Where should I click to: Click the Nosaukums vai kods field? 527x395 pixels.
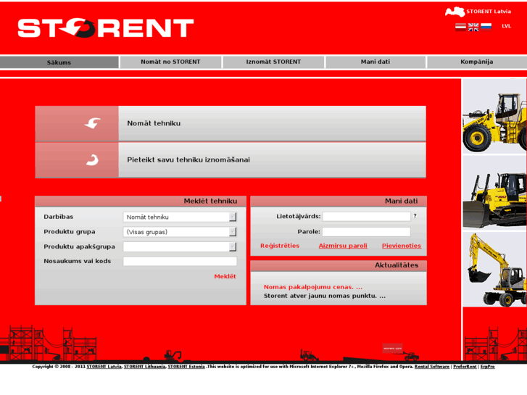180,261
